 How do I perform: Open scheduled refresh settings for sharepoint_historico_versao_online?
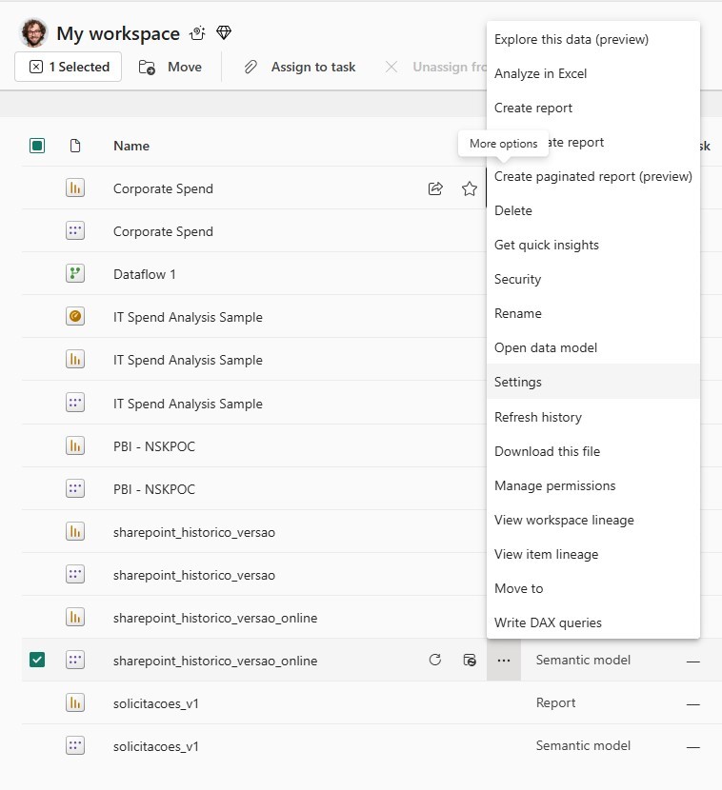click(469, 659)
